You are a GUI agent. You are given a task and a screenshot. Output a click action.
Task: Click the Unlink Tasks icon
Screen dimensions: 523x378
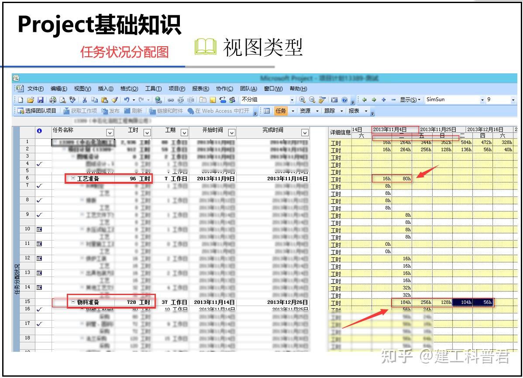pyautogui.click(x=180, y=100)
